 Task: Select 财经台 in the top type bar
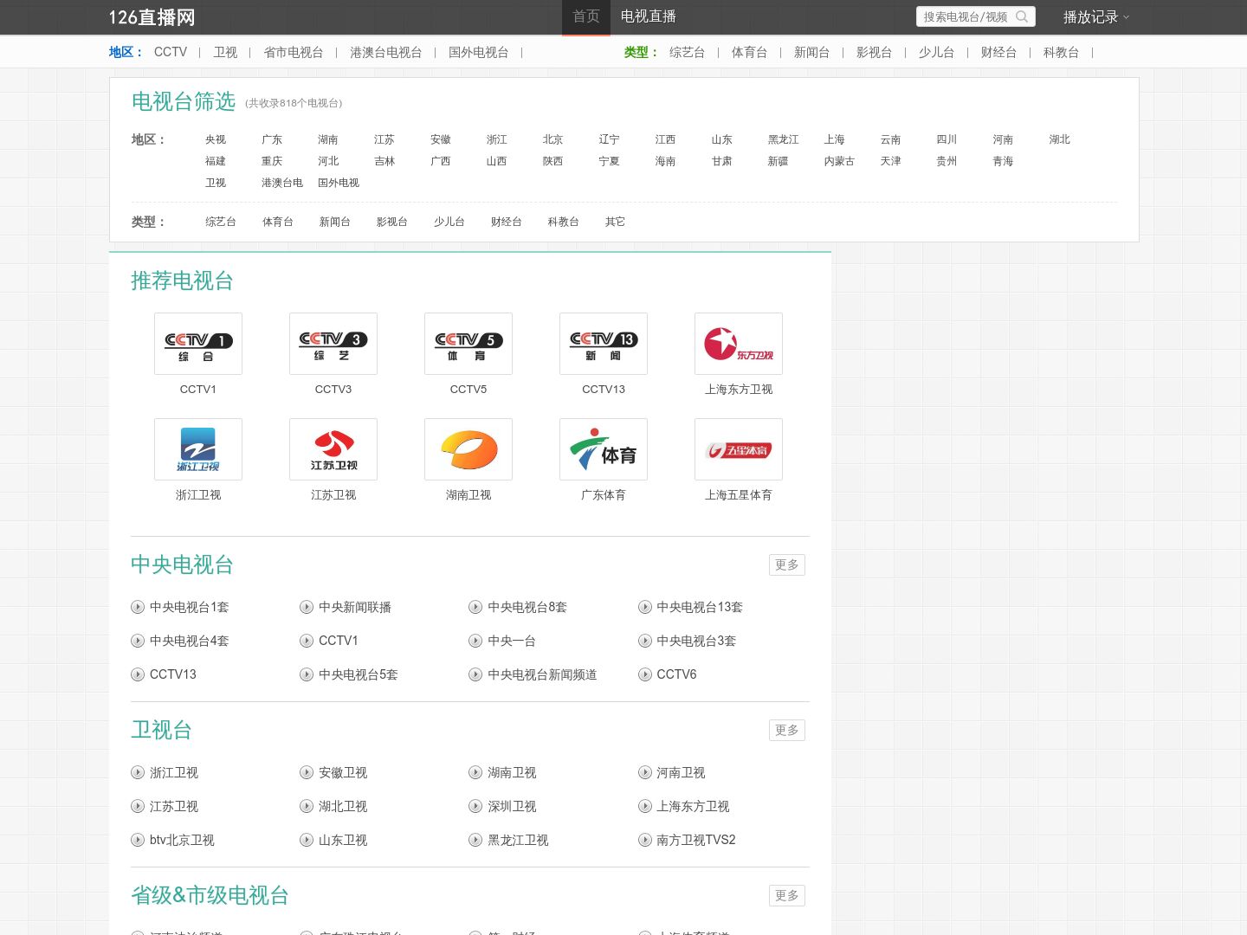click(999, 52)
